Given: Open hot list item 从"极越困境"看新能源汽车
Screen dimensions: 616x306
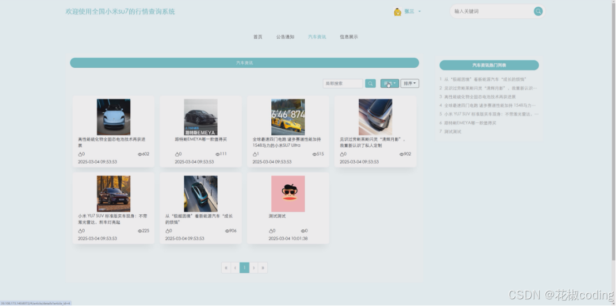Looking at the screenshot, I should pyautogui.click(x=485, y=79).
